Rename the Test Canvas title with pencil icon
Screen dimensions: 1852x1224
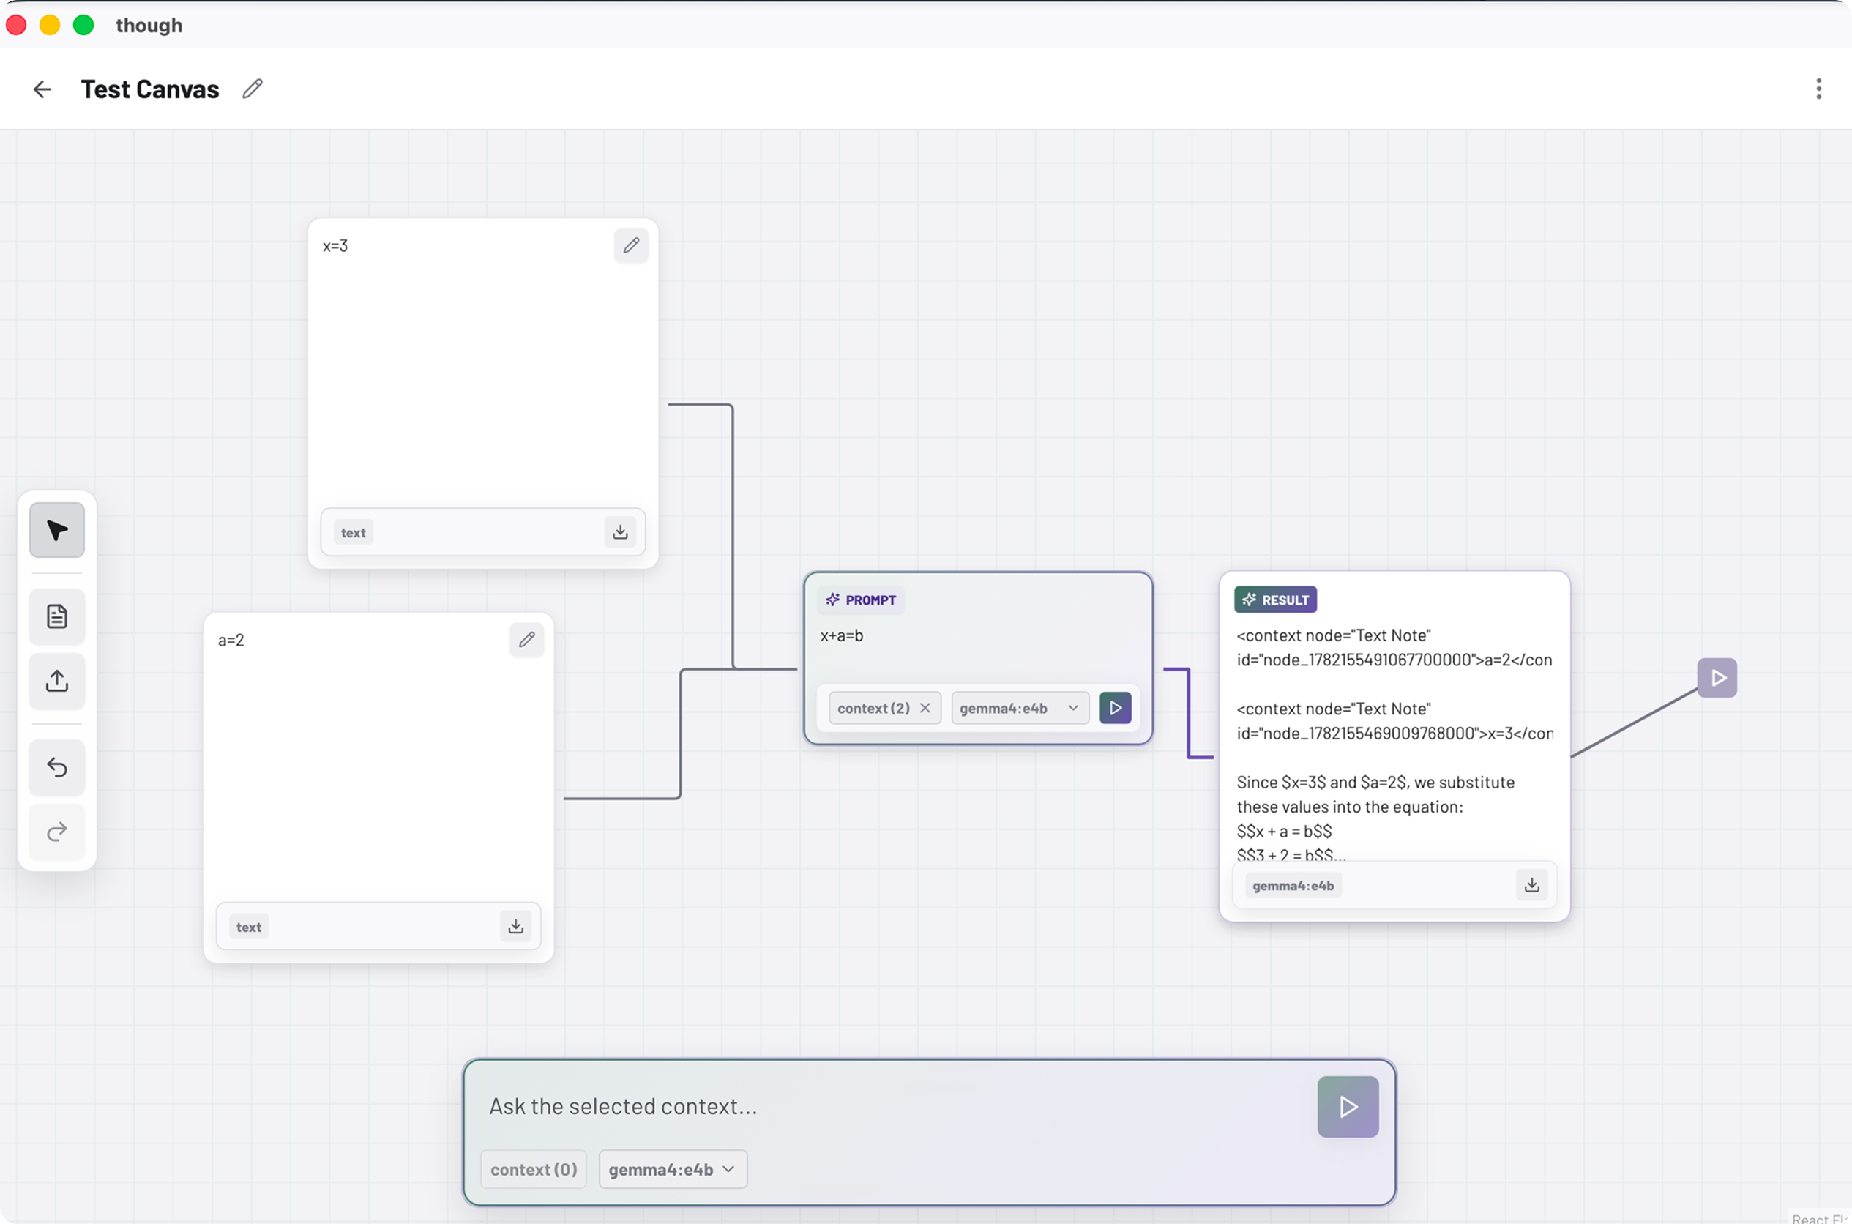(252, 89)
